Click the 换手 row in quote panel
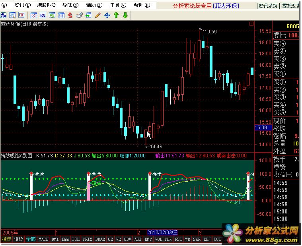Image resolution: width=302 pixels, height=246 pixels. (x=286, y=159)
